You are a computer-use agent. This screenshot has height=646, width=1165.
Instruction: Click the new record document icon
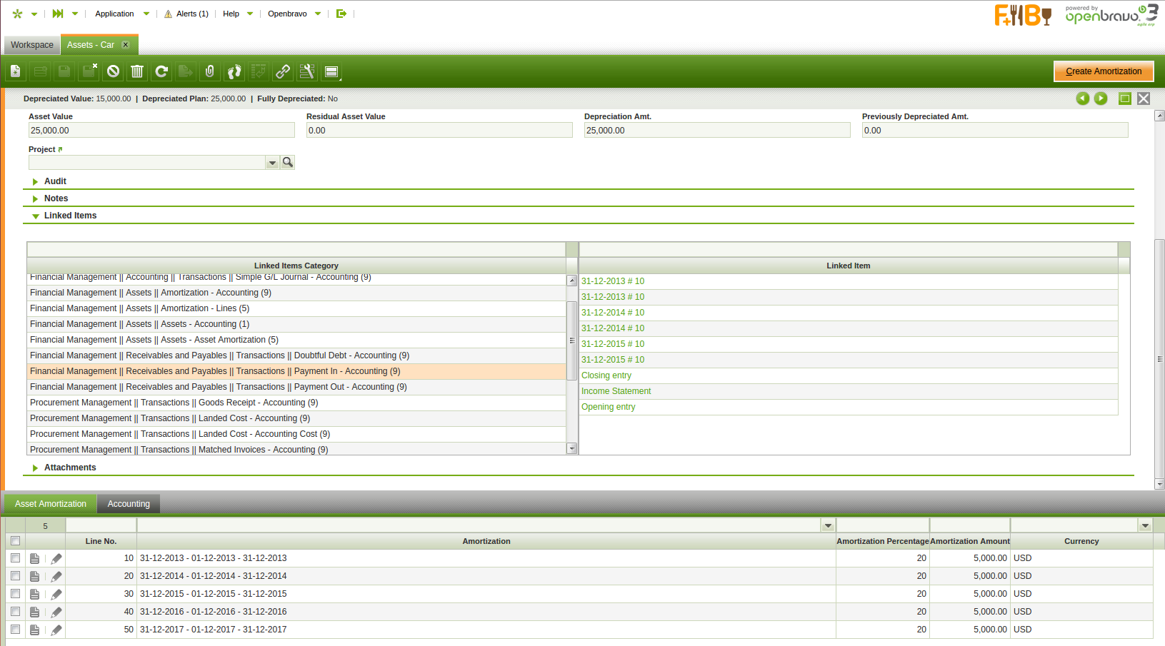pos(15,71)
